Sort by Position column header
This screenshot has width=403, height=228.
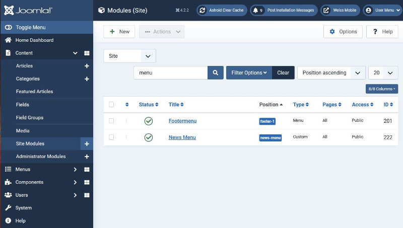click(271, 105)
